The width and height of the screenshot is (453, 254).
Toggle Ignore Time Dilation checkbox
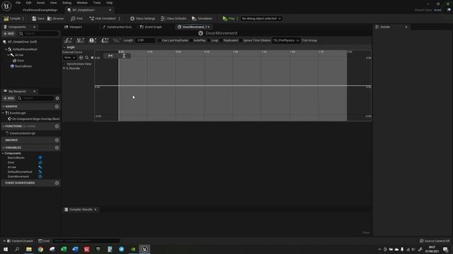click(x=241, y=40)
